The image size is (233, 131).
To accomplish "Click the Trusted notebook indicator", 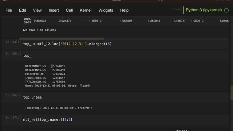I will coord(177,9).
